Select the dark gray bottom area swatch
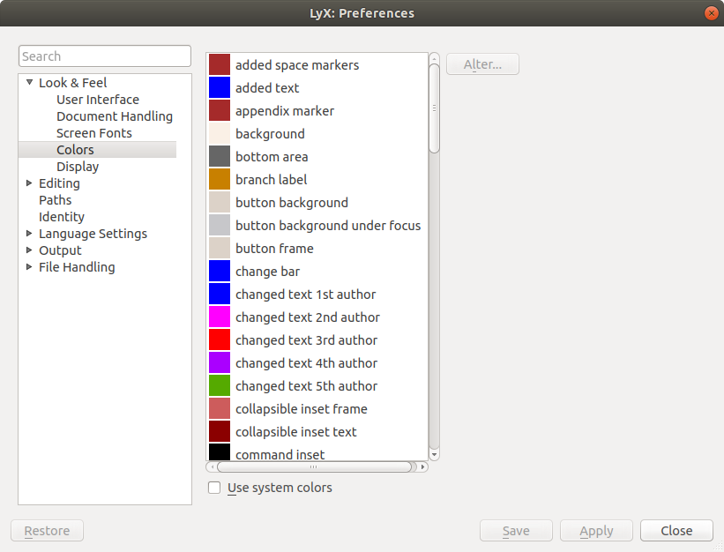Screen dimensions: 724x552 pyautogui.click(x=220, y=157)
